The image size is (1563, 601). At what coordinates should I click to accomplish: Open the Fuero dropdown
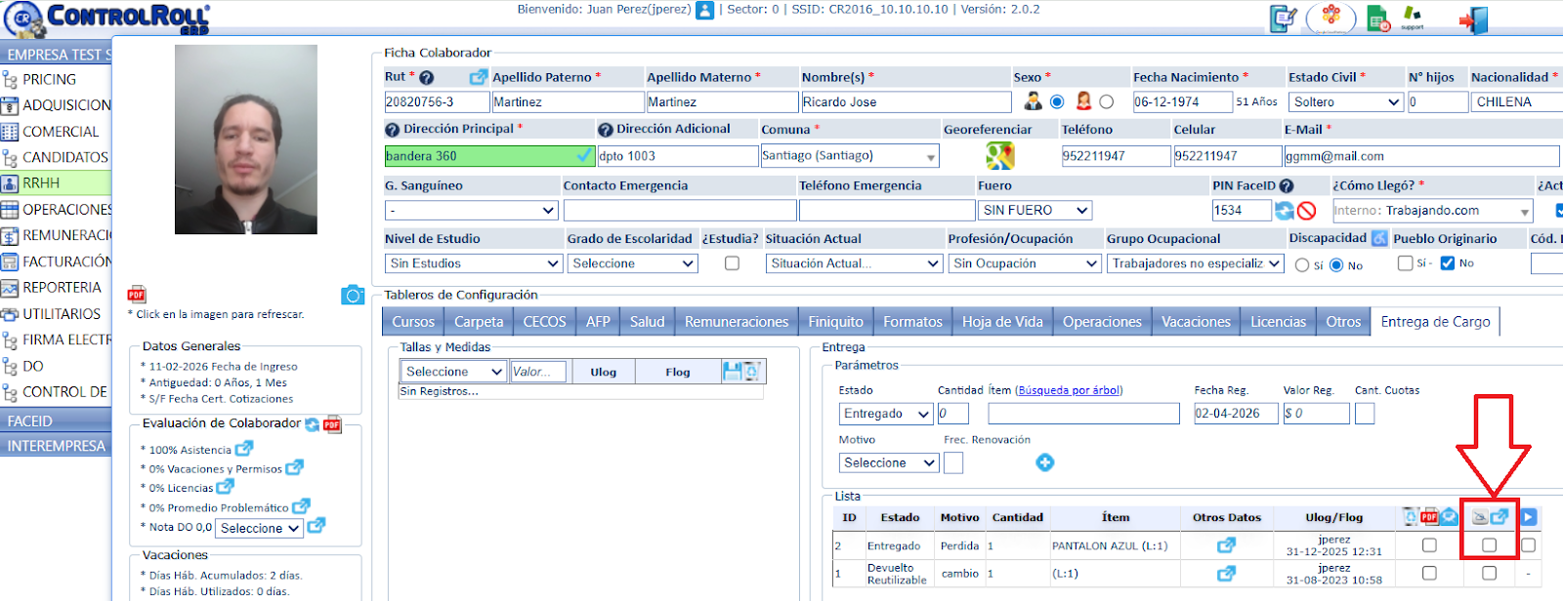pyautogui.click(x=1035, y=211)
